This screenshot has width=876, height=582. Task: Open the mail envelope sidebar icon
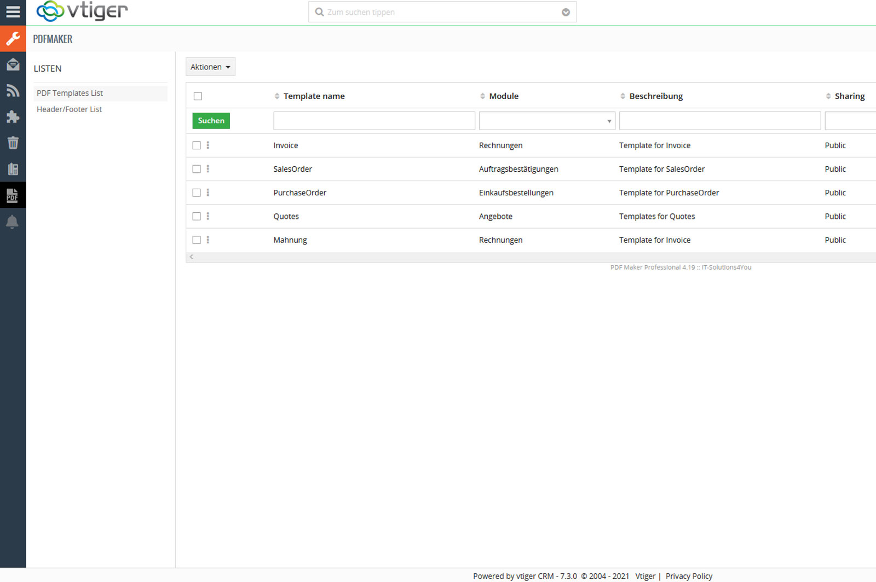[x=13, y=65]
